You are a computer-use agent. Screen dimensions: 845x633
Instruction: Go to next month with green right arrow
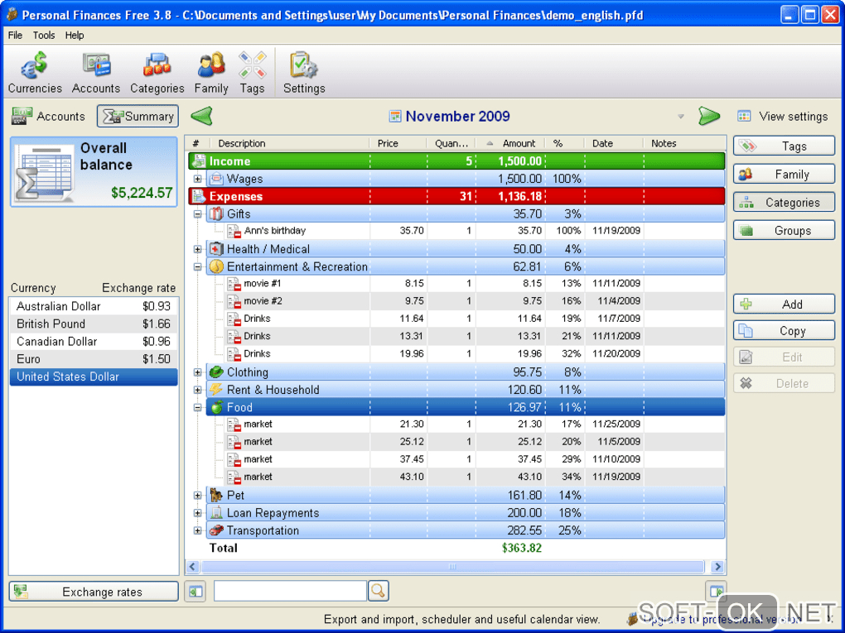coord(708,116)
